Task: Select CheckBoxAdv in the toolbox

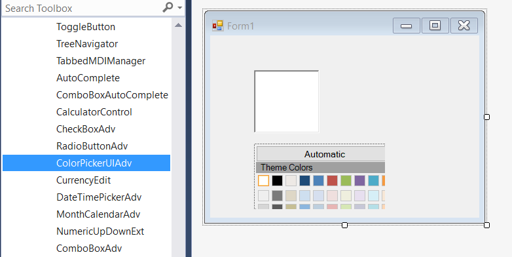Action: 86,128
